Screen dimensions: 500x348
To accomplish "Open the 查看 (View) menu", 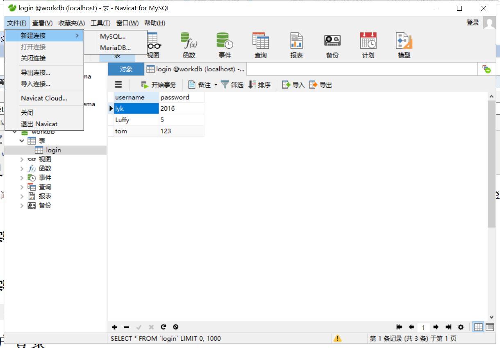I will tap(42, 23).
